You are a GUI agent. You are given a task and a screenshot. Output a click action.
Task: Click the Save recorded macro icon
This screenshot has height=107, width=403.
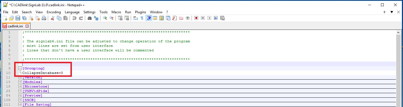point(222,18)
